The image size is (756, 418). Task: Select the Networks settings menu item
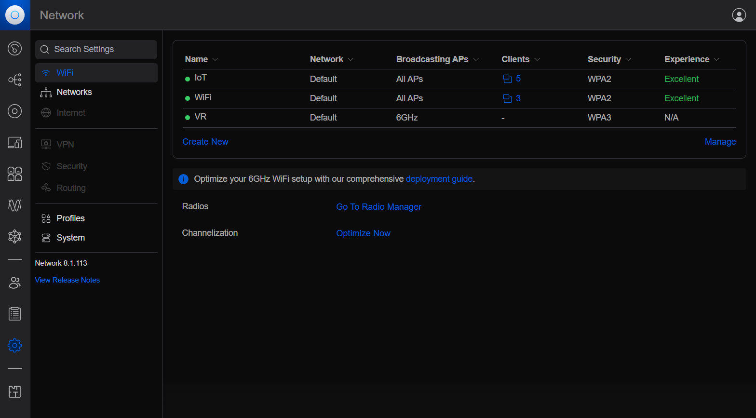tap(96, 92)
